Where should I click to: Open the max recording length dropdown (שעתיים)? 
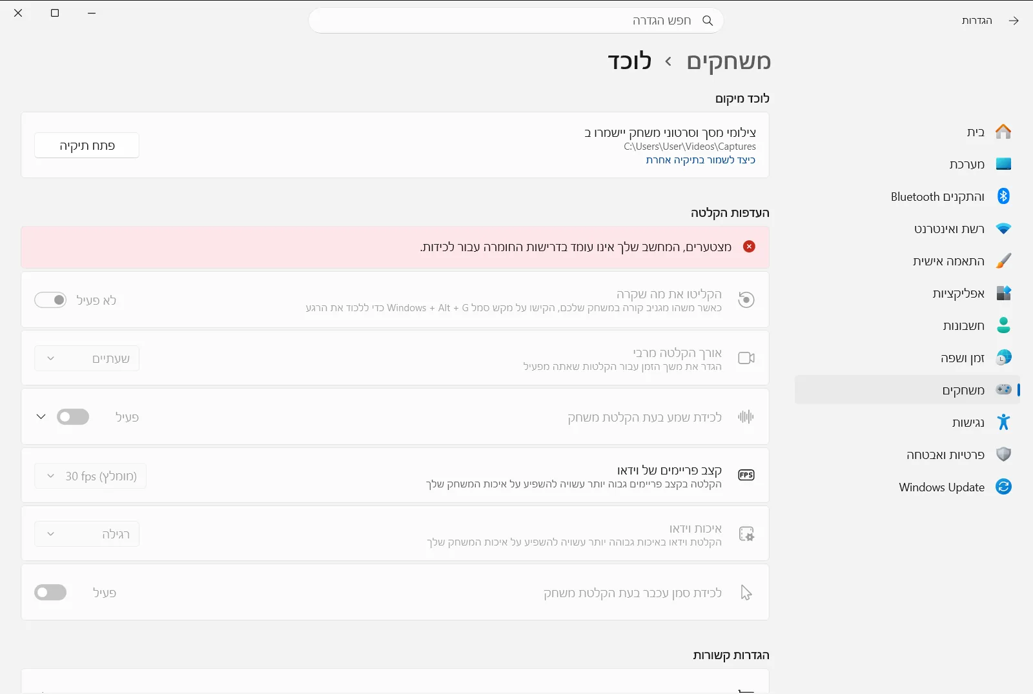(x=87, y=358)
